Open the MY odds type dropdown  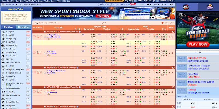[x=163, y=5]
